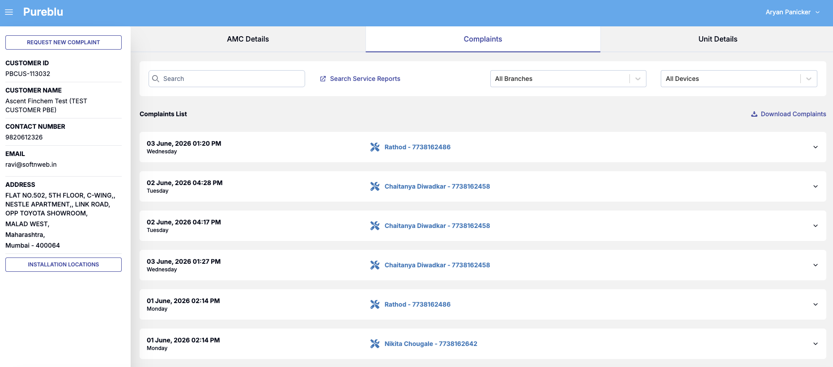Open the All Branches dropdown
The height and width of the screenshot is (367, 833).
click(x=568, y=79)
